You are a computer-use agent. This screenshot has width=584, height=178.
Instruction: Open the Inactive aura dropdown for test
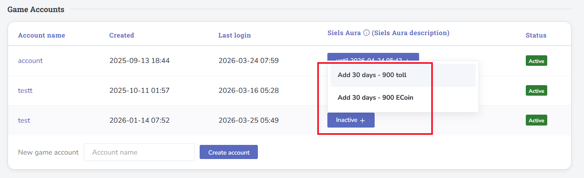click(350, 120)
